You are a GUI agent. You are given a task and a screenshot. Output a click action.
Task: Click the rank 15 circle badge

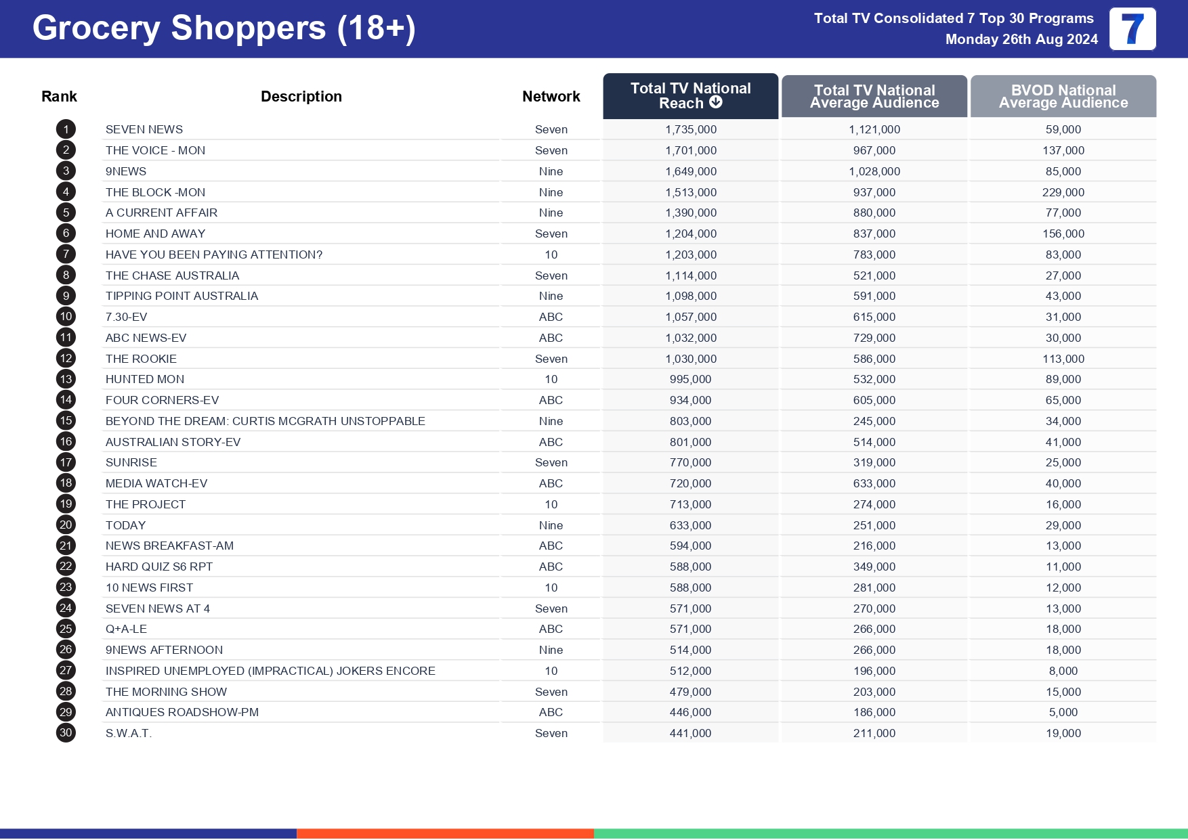point(66,421)
